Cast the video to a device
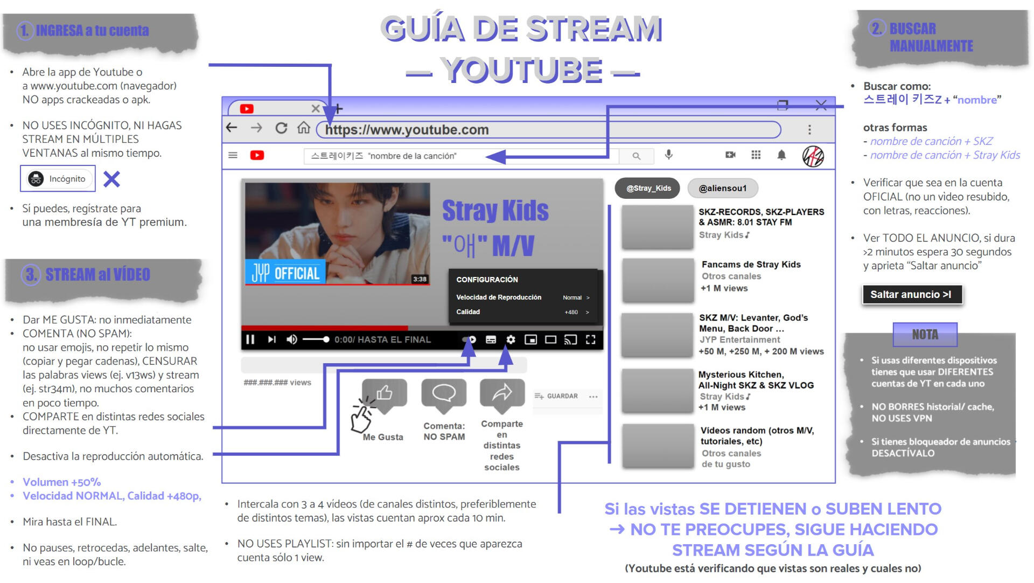Screen dimensions: 1034x583 click(570, 339)
